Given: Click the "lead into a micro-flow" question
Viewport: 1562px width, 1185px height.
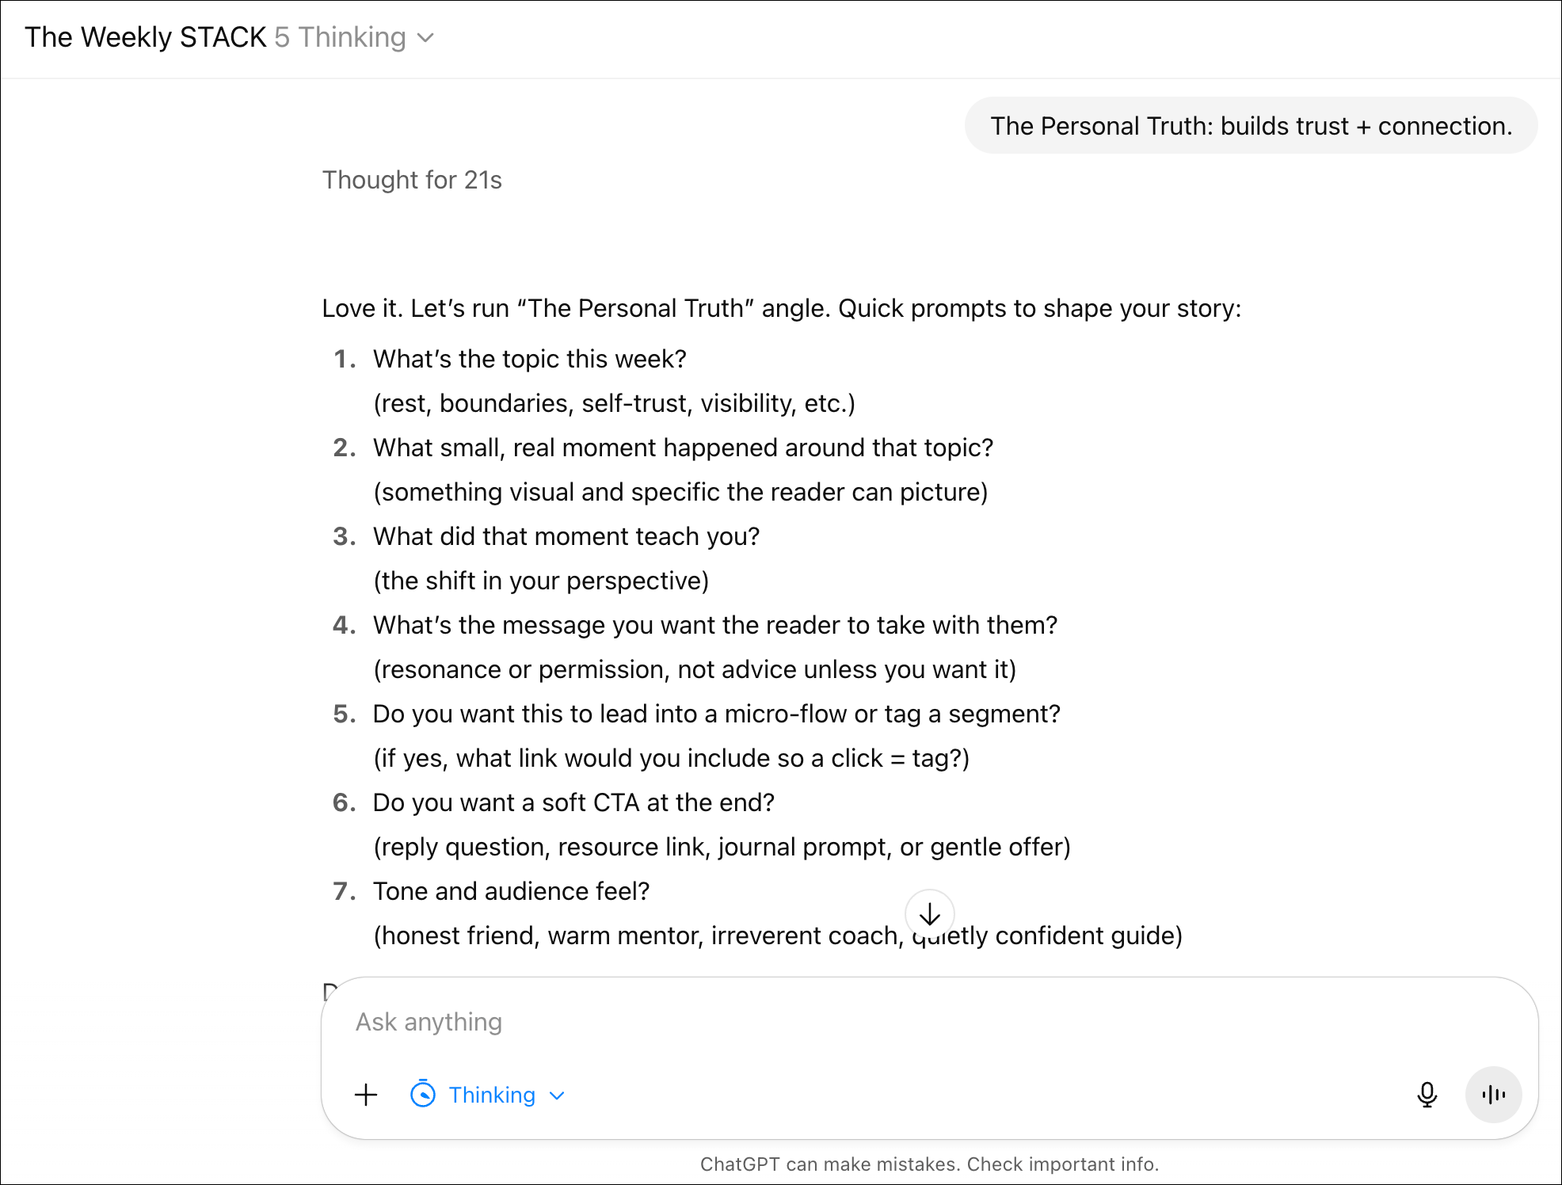Looking at the screenshot, I should point(716,714).
